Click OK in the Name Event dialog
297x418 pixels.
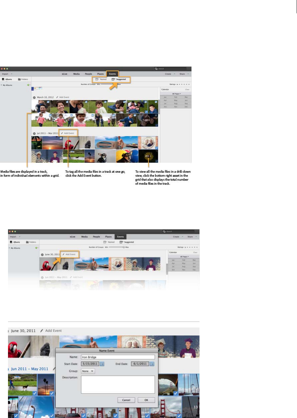146,400
